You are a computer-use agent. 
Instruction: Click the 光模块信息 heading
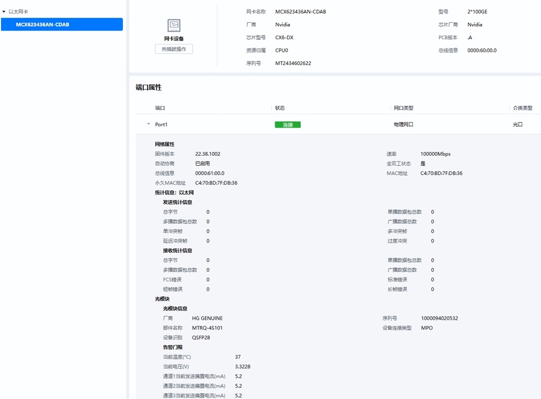pos(175,309)
